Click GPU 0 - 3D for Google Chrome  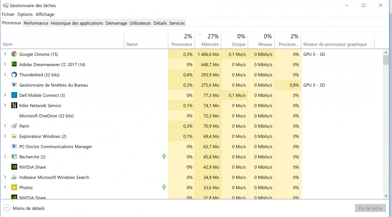pos(314,54)
